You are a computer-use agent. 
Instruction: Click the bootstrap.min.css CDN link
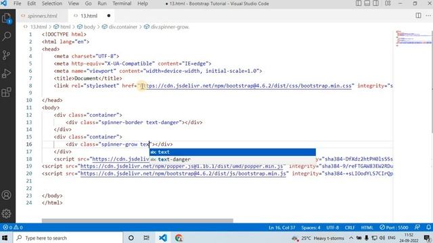[x=246, y=86]
